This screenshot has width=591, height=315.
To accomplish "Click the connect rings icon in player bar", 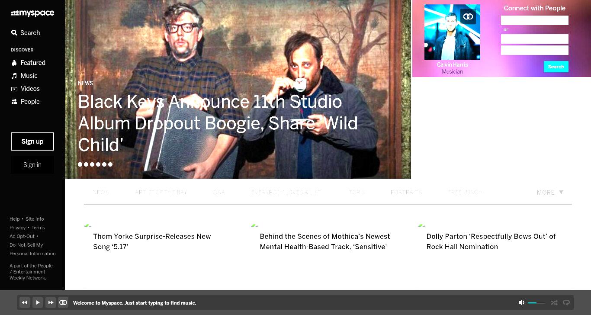I will point(63,302).
